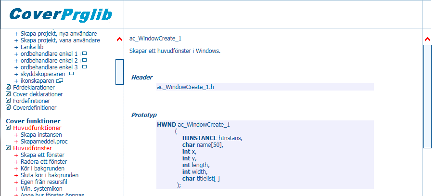
Task: Open the Skapameddel.proc link
Action: click(44, 141)
